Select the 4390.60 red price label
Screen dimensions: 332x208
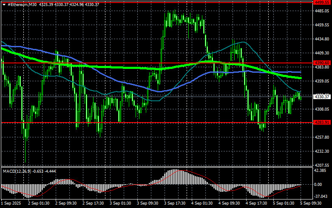[322, 63]
